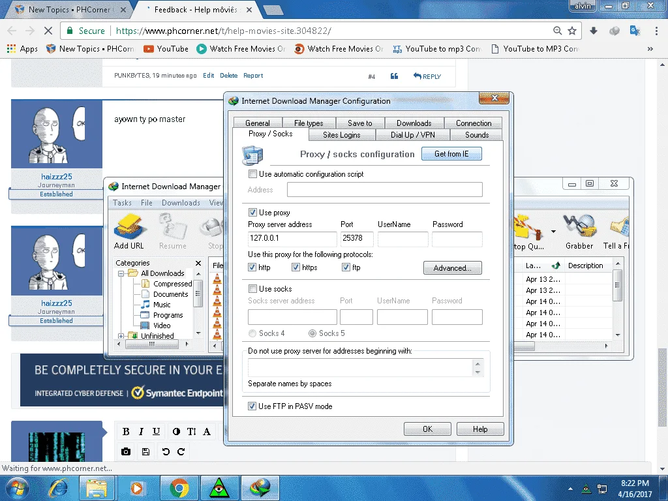The height and width of the screenshot is (501, 668).
Task: Click the zoom magnifier icon in address bar
Action: click(557, 31)
